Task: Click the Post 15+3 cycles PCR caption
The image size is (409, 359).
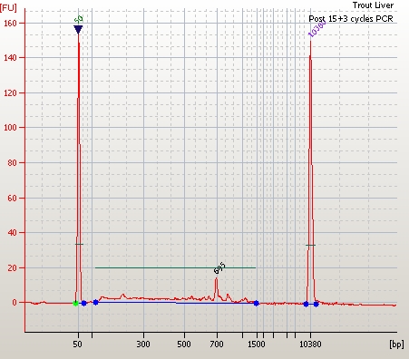Action: click(x=351, y=19)
